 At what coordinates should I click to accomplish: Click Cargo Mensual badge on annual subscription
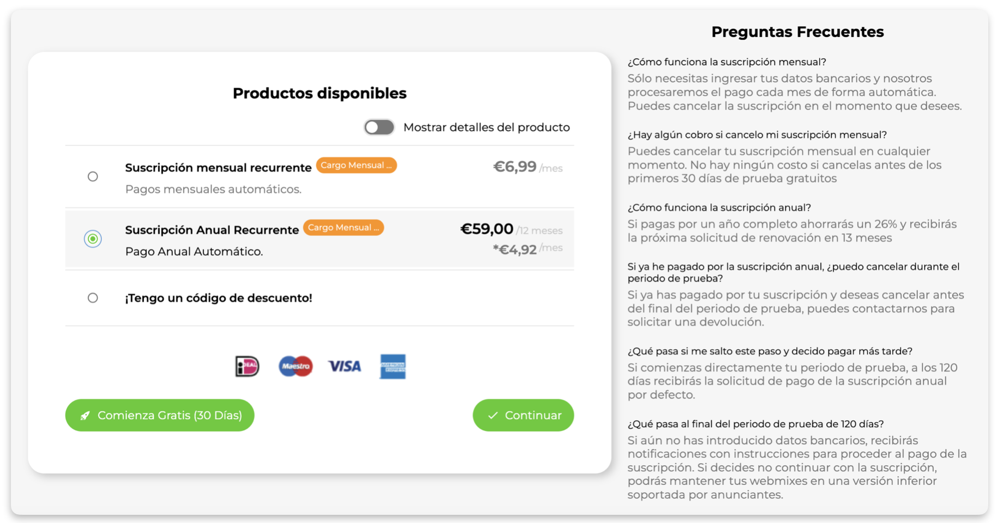point(343,228)
